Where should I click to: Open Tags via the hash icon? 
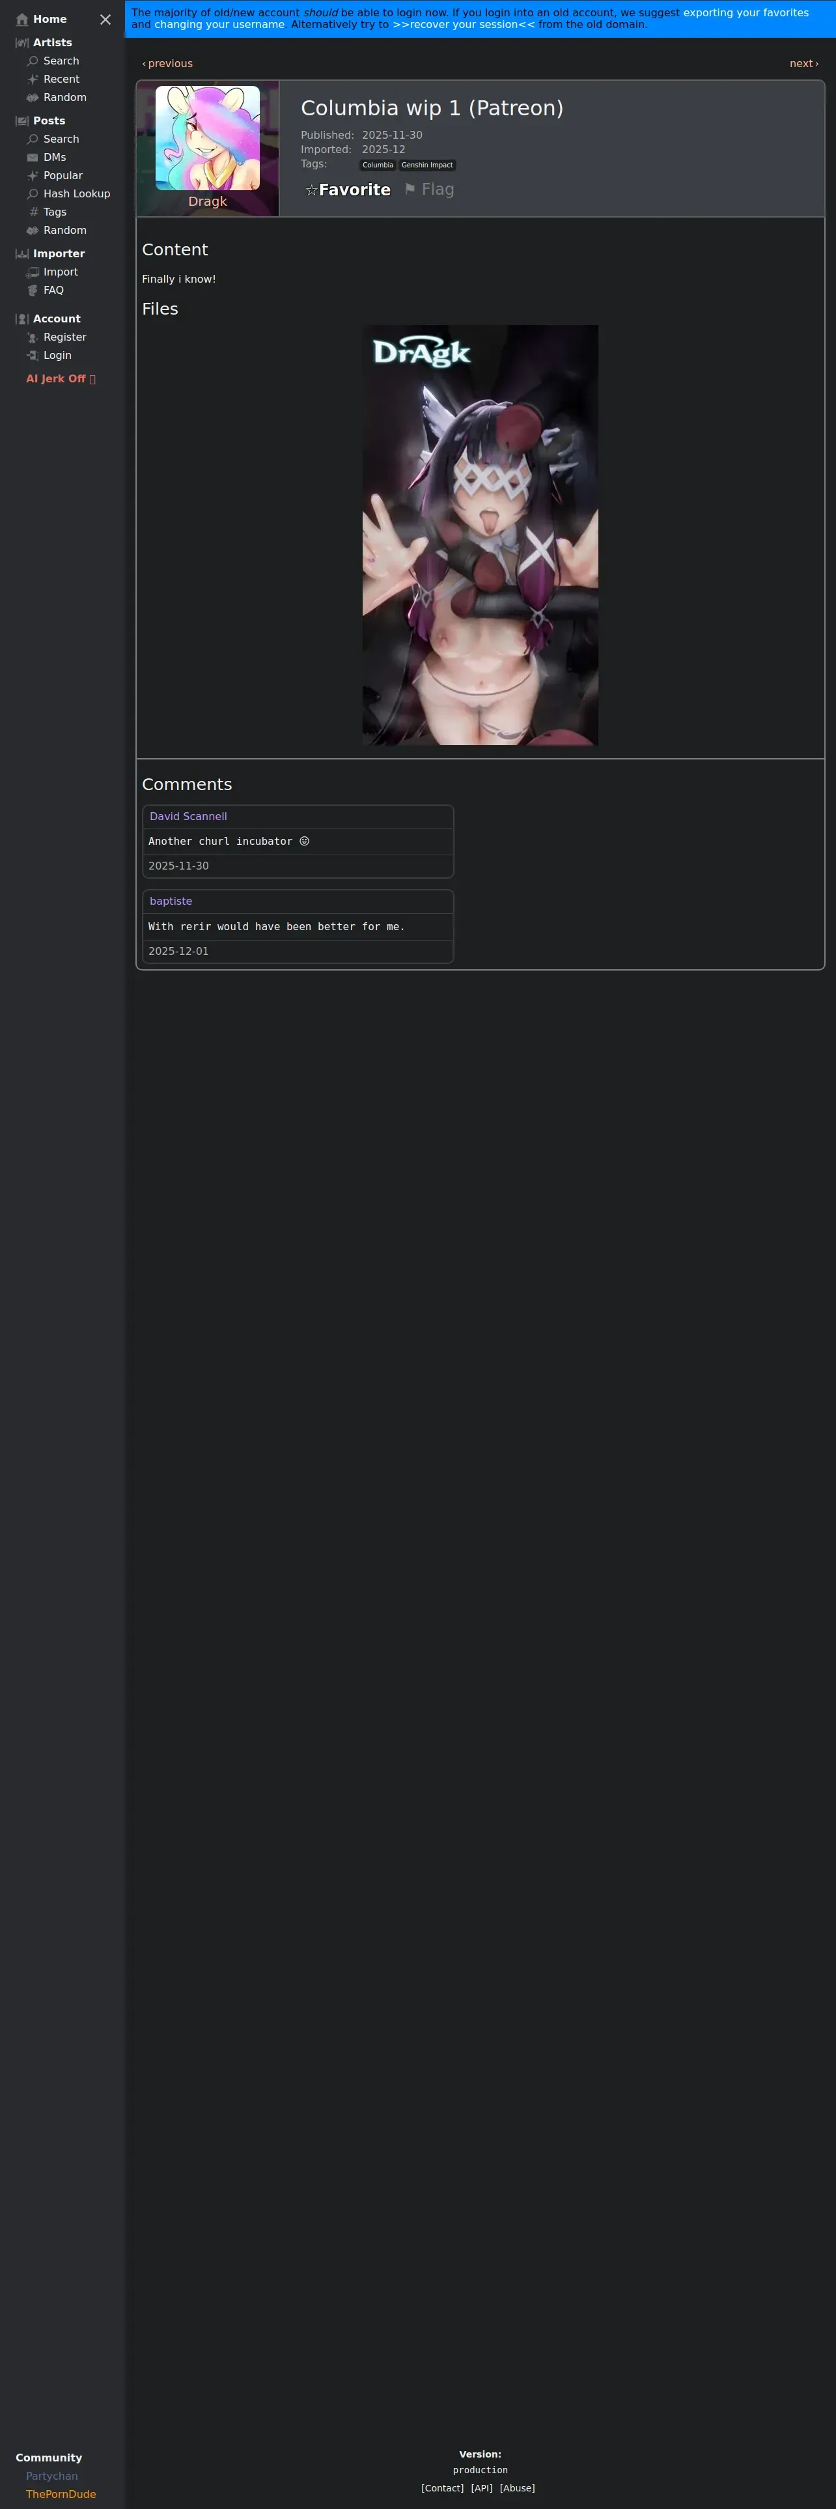click(32, 212)
